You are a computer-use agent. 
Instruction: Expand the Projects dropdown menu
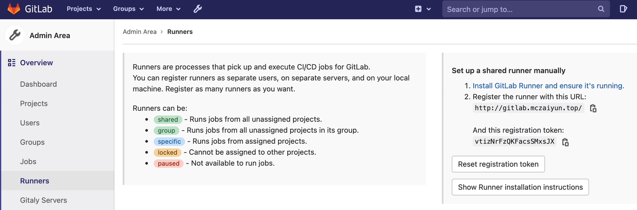(84, 9)
